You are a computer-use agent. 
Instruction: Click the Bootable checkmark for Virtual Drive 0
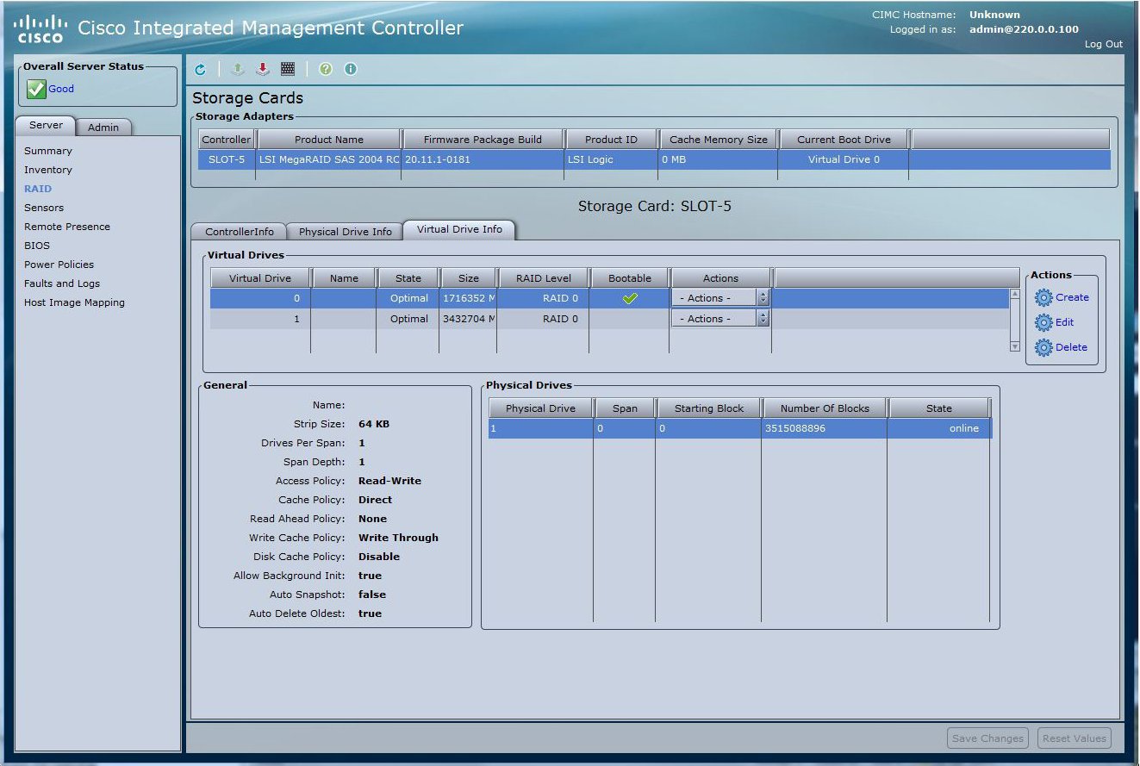pyautogui.click(x=630, y=298)
